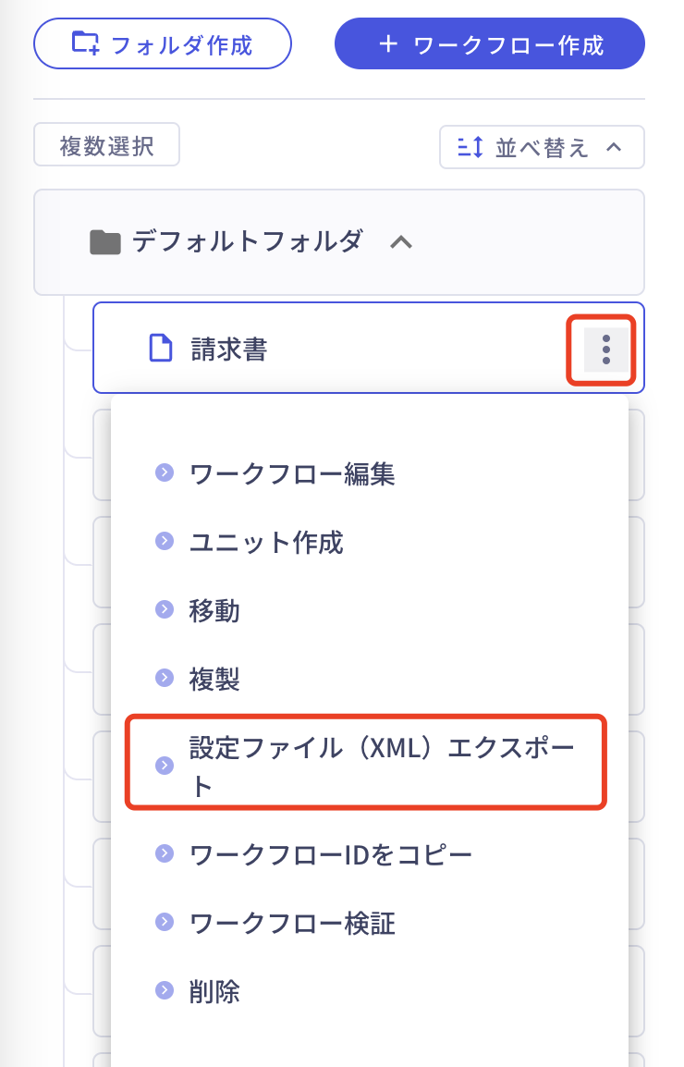
Task: Choose ユニット作成 in the menu
Action: coord(266,543)
